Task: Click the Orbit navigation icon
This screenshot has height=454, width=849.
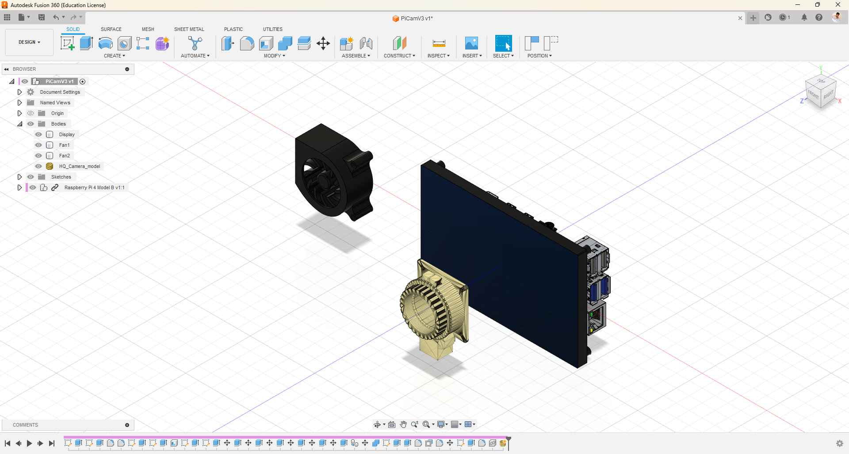Action: (x=377, y=424)
